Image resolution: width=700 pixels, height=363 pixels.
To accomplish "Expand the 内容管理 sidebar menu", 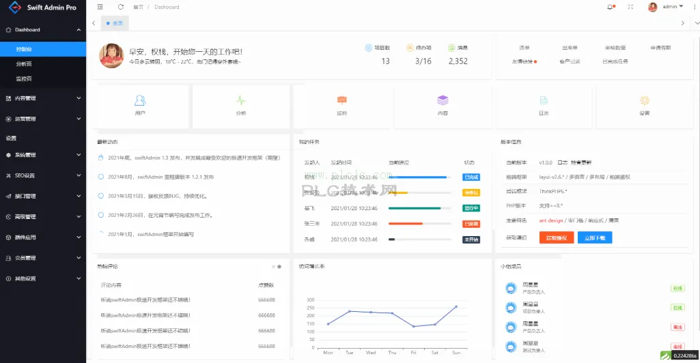I will [x=79, y=98].
